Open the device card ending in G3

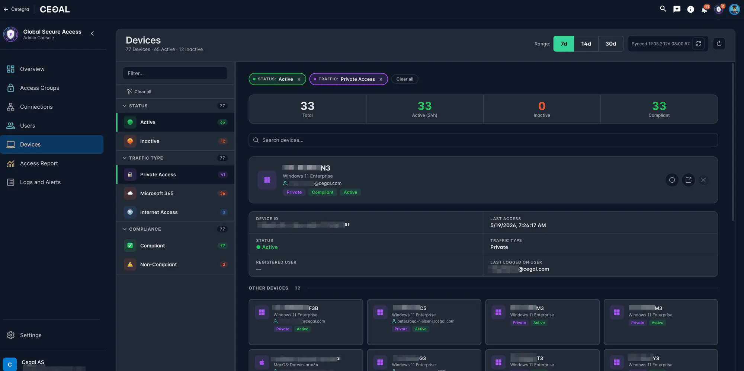[x=424, y=360]
